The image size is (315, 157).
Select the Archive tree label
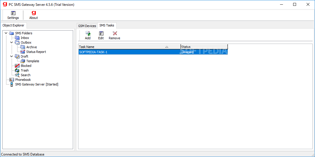pyautogui.click(x=31, y=47)
